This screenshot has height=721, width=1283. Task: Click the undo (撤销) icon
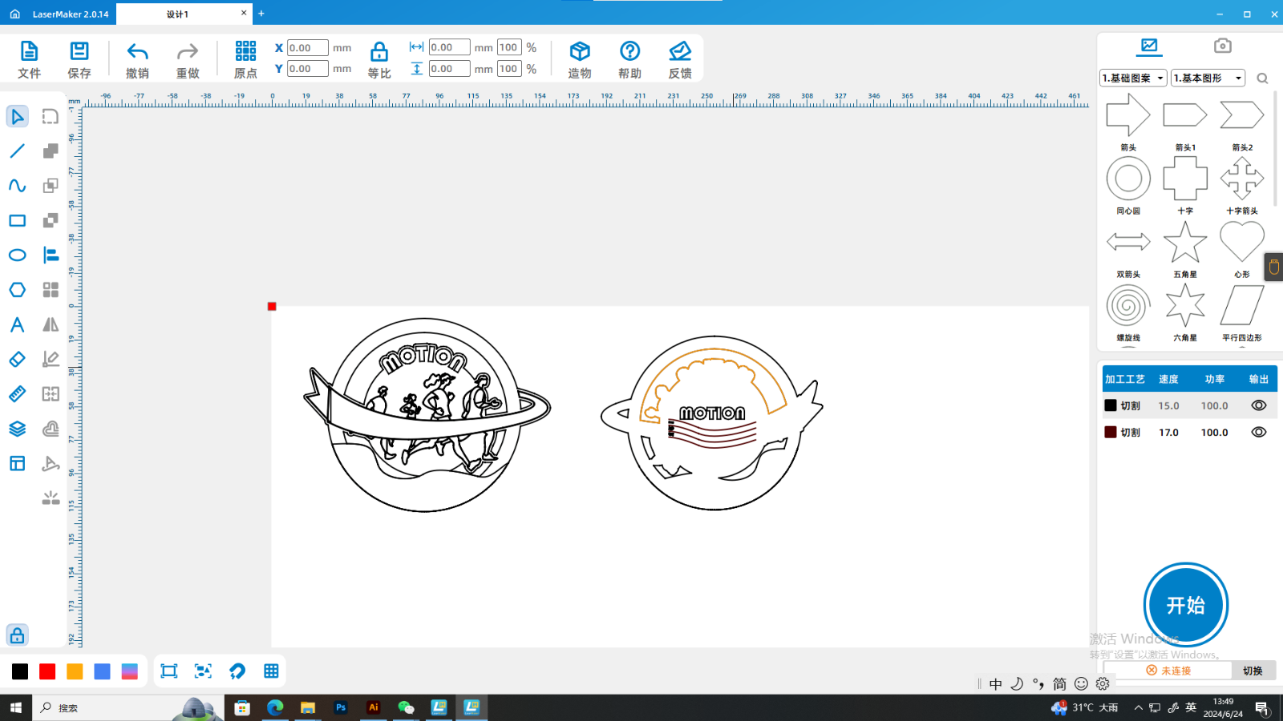tap(137, 53)
